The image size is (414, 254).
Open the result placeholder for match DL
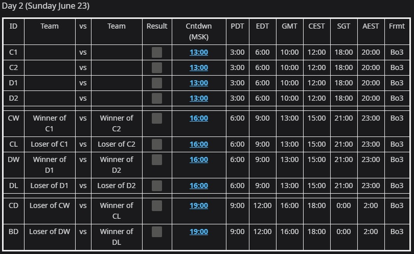[x=157, y=186]
